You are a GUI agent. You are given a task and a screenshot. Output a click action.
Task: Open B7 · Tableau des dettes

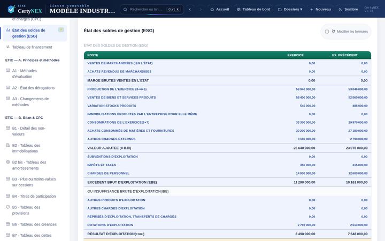click(34, 235)
